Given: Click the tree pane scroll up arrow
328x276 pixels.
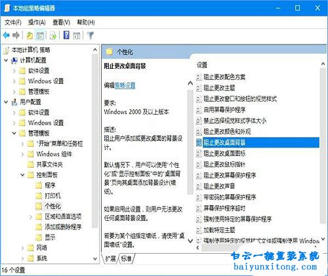Looking at the screenshot, I should pyautogui.click(x=95, y=50).
